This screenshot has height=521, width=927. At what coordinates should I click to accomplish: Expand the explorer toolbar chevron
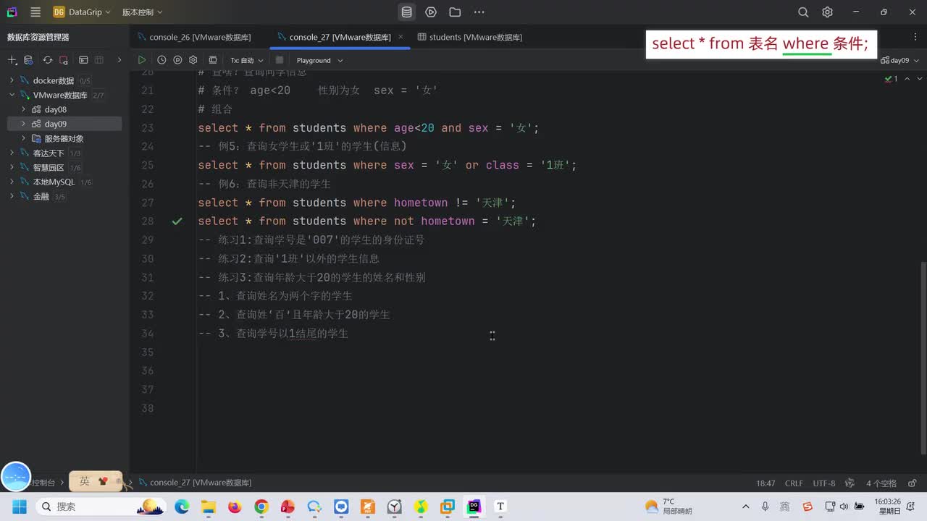[x=119, y=60]
